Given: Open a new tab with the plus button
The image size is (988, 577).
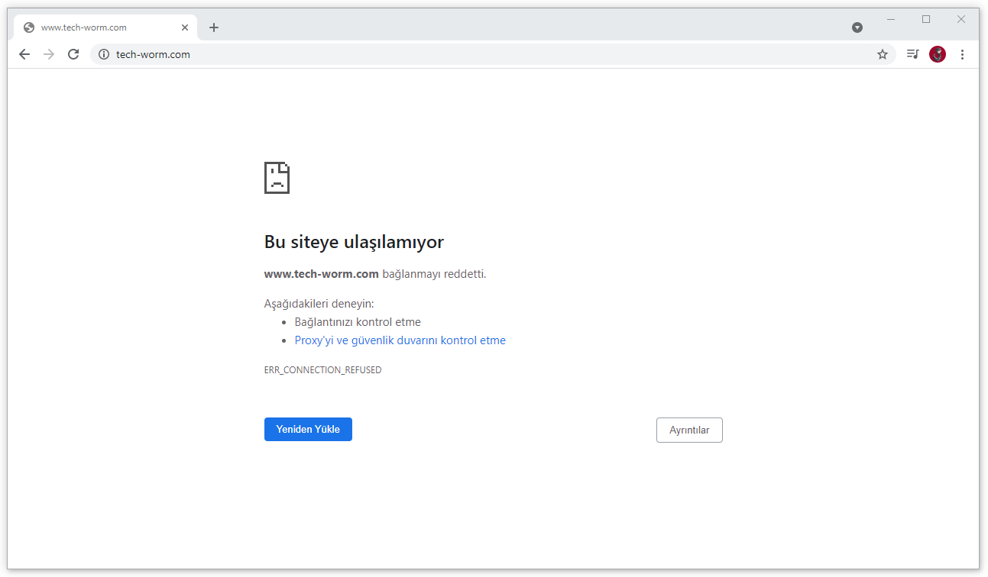Looking at the screenshot, I should tap(214, 27).
